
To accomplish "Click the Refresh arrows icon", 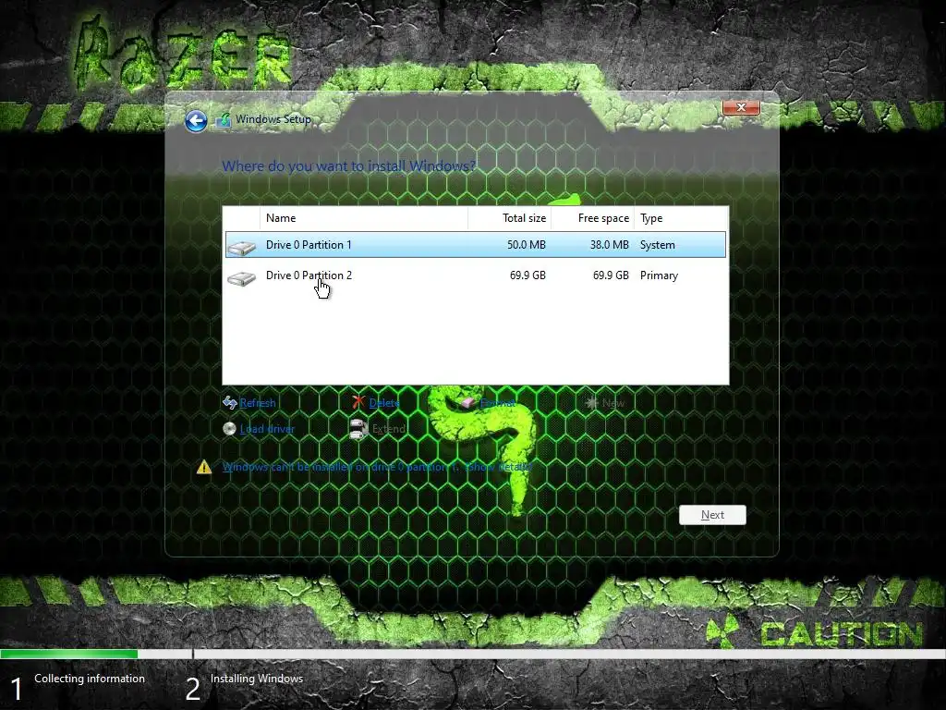I will (230, 403).
